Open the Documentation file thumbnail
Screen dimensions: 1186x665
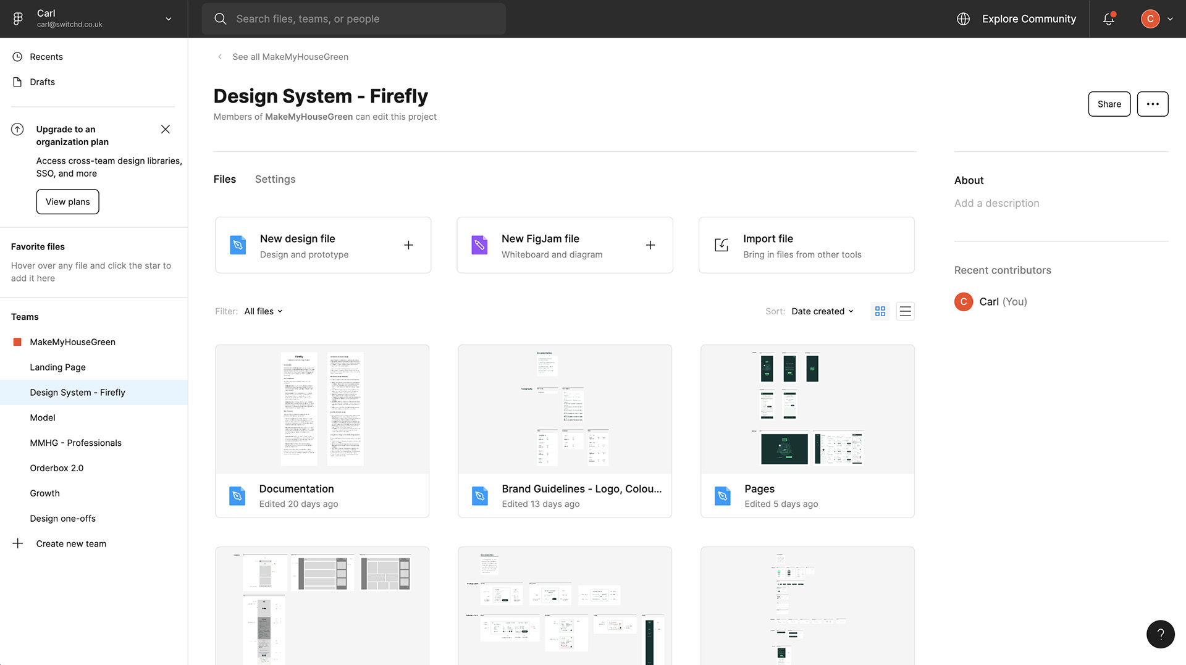pyautogui.click(x=322, y=409)
